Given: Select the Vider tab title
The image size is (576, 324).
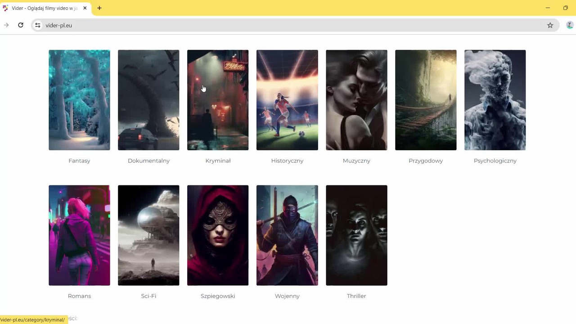Looking at the screenshot, I should [45, 8].
